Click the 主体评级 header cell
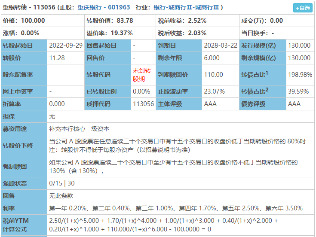 [179, 104]
